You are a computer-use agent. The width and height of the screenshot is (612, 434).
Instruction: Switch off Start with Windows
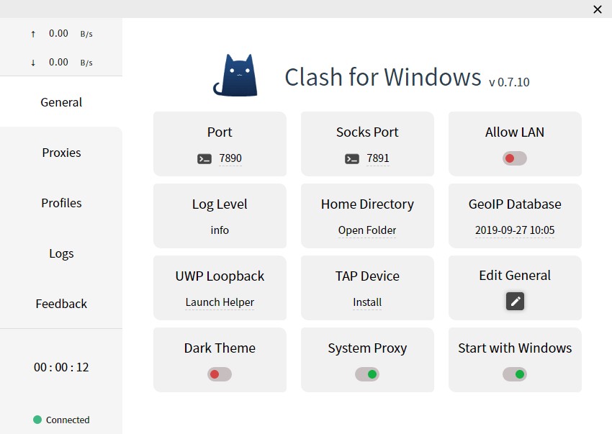(515, 374)
